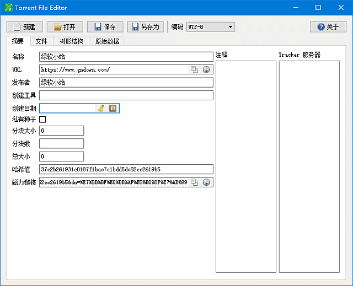Click the 新建 (New) button
This screenshot has height=286, width=353.
[x=24, y=26]
